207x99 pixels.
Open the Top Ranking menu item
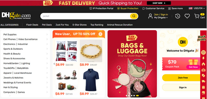(97, 25)
